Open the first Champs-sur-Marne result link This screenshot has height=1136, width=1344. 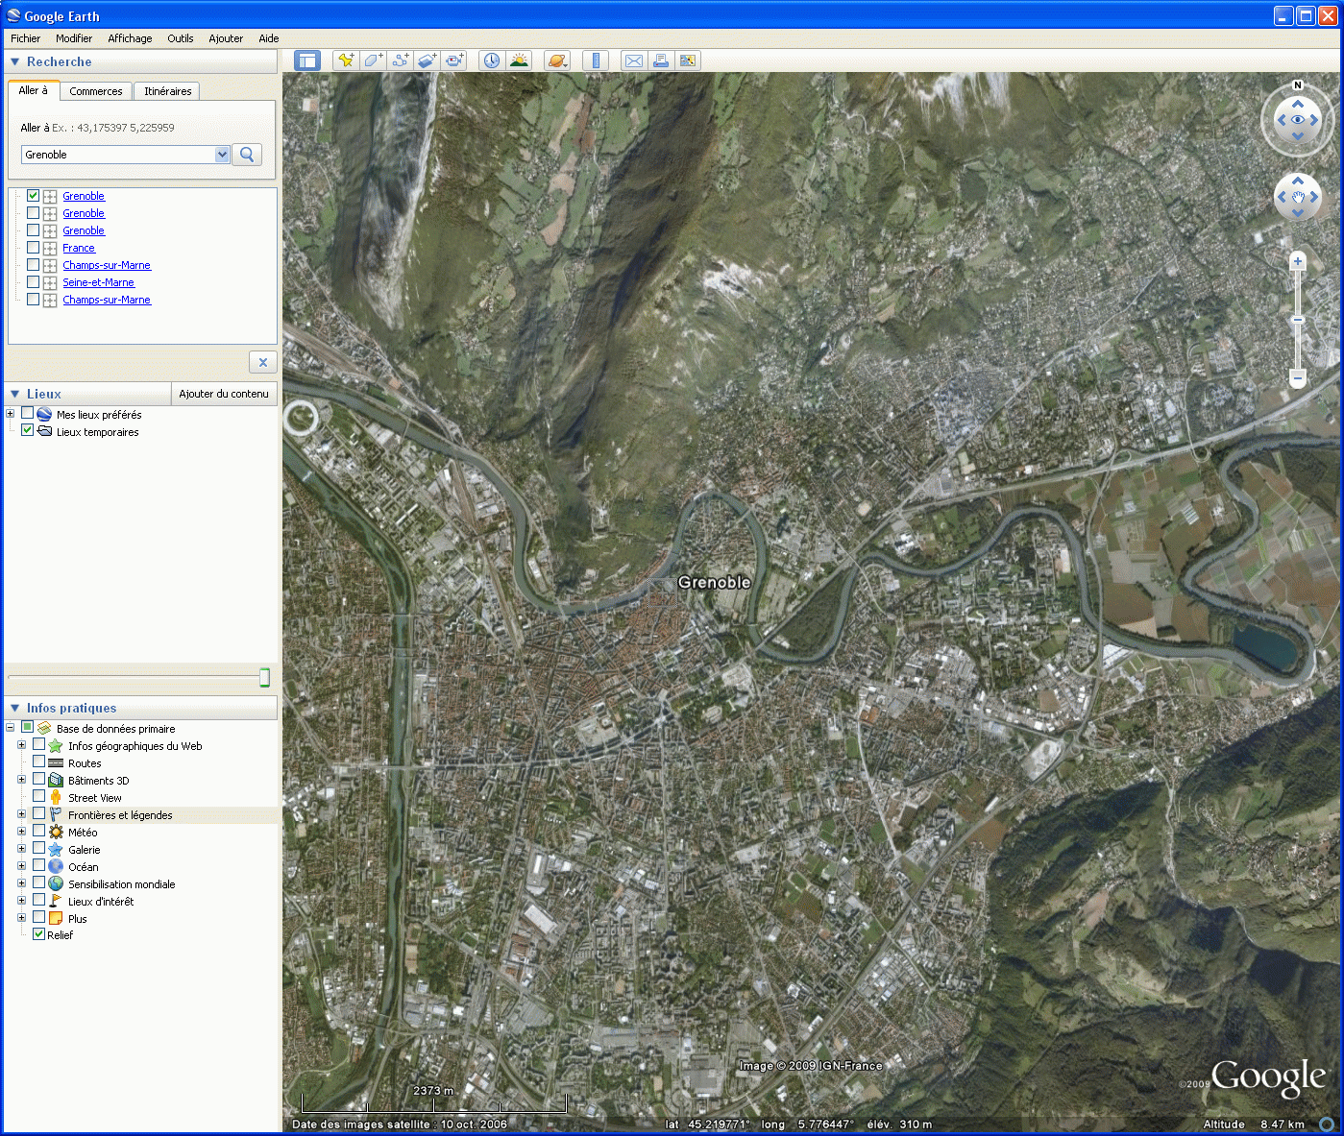click(x=107, y=265)
